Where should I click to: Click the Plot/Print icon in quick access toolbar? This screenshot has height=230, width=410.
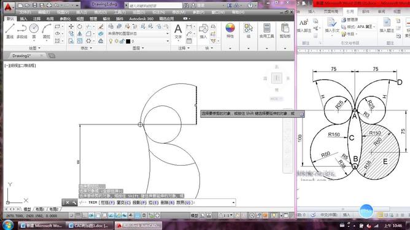click(x=49, y=6)
